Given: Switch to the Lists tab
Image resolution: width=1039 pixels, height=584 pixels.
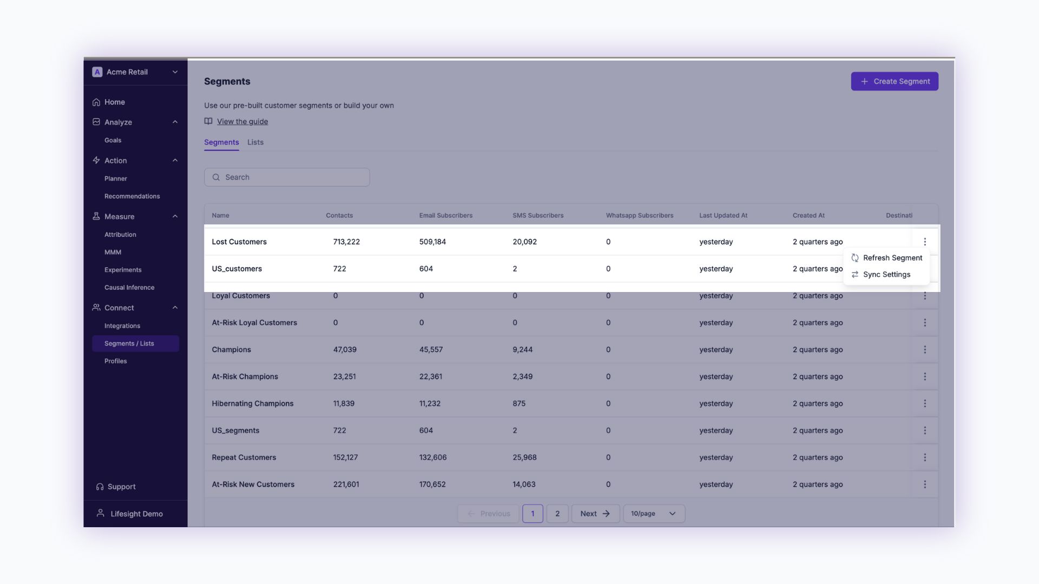Looking at the screenshot, I should pyautogui.click(x=255, y=142).
